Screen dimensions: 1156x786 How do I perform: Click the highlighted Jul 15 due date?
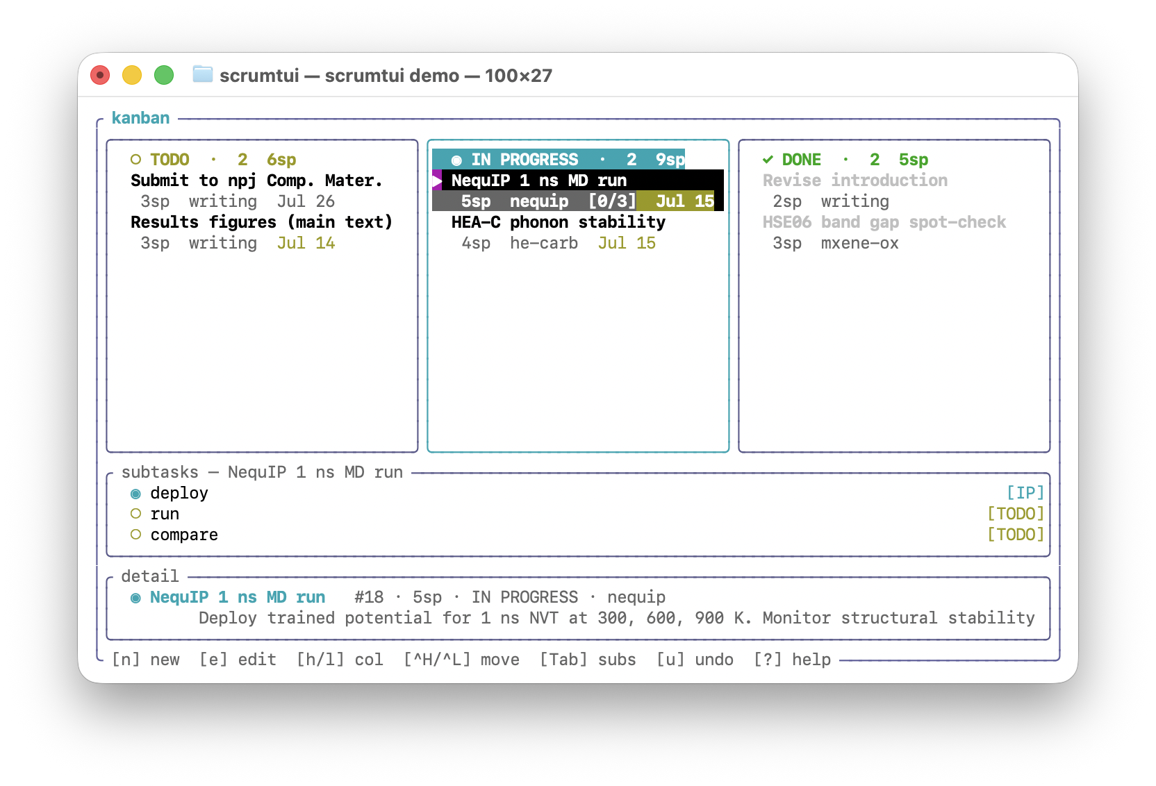pyautogui.click(x=684, y=201)
